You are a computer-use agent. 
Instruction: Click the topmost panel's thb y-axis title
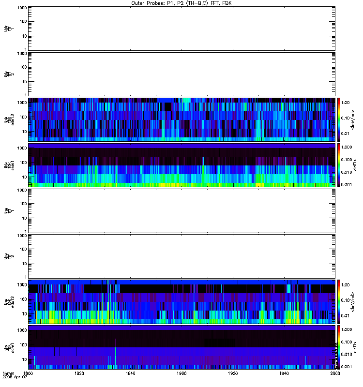[9, 29]
